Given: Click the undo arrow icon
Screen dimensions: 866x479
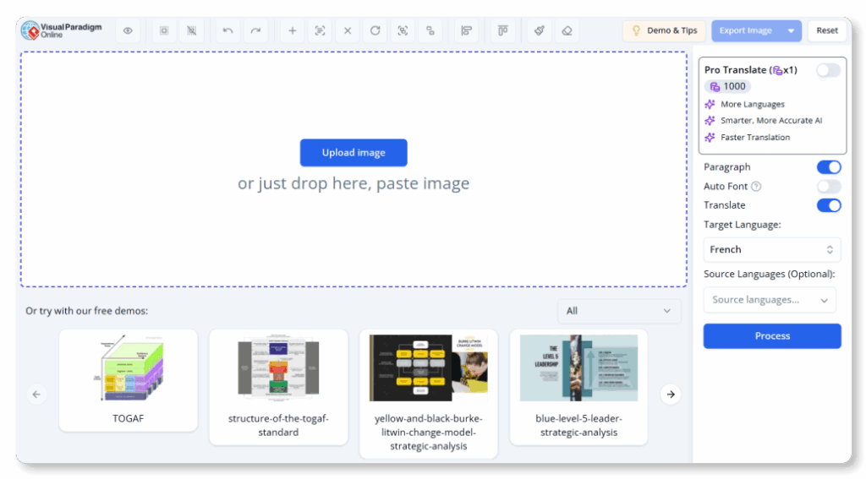Looking at the screenshot, I should tap(227, 30).
